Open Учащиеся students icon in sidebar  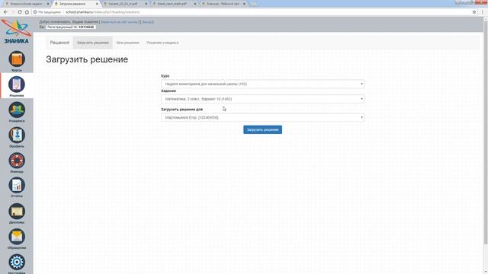pos(17,110)
